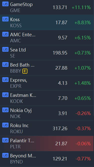This screenshot has height=167, width=94.
Task: Click the yellow E earnings icon next to BBBY
Action: coord(25,71)
